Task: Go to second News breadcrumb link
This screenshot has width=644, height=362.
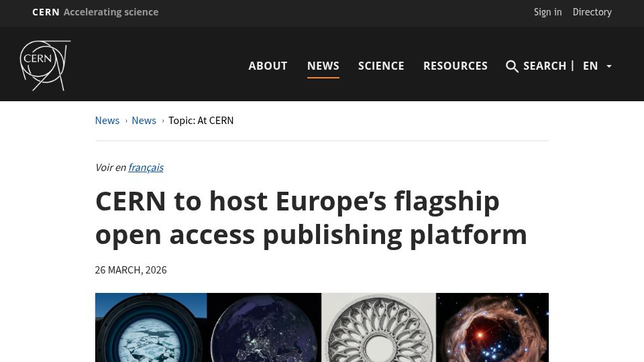Action: pyautogui.click(x=144, y=120)
